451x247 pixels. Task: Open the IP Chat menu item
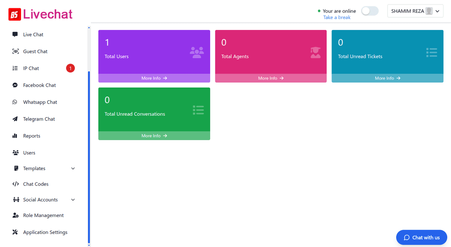coord(31,68)
